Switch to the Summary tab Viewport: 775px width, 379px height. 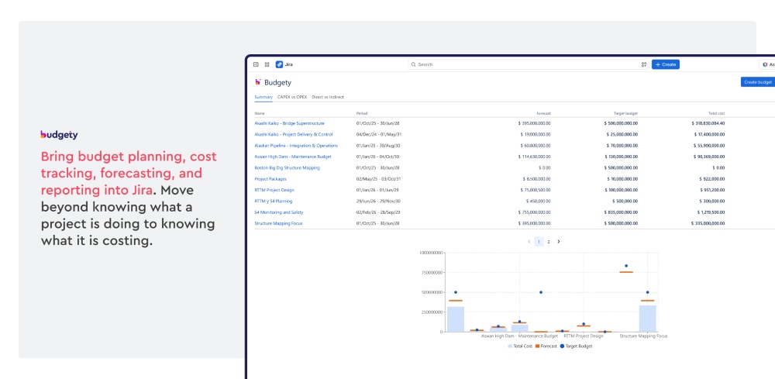263,98
